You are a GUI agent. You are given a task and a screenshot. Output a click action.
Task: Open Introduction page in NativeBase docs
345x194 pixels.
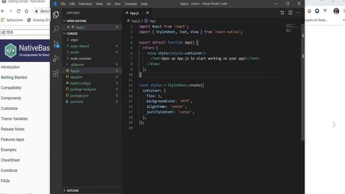10,67
